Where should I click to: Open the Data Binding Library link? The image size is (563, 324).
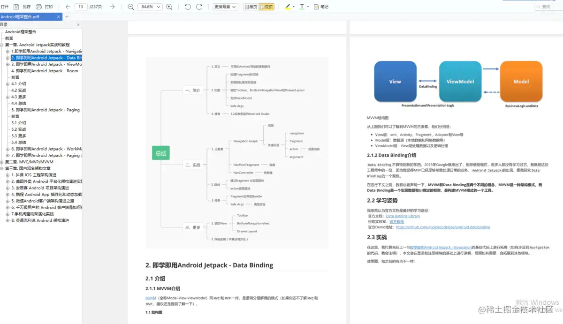[403, 216]
